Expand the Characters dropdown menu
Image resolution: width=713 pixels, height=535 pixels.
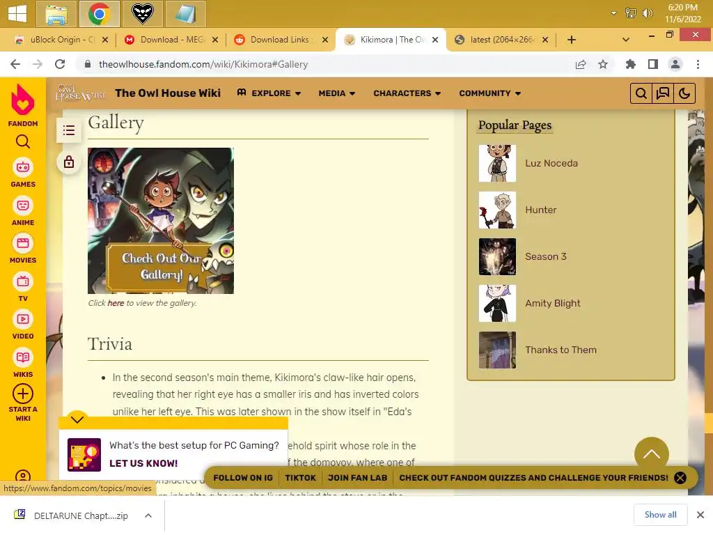point(407,93)
